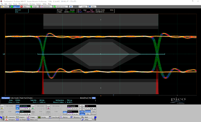Open the File menu
201x122 pixels.
click(2, 4)
